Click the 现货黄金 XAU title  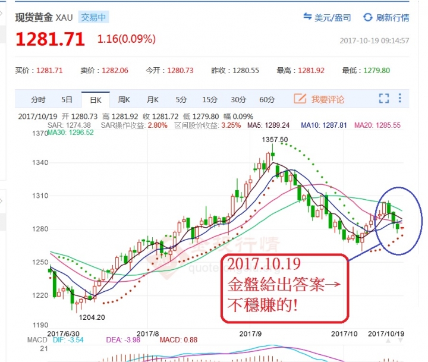pyautogui.click(x=44, y=17)
